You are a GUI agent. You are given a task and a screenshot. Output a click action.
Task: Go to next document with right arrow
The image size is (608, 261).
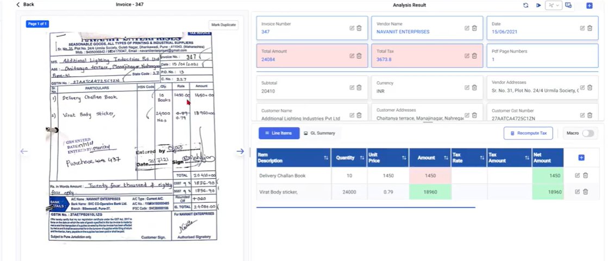(x=240, y=151)
